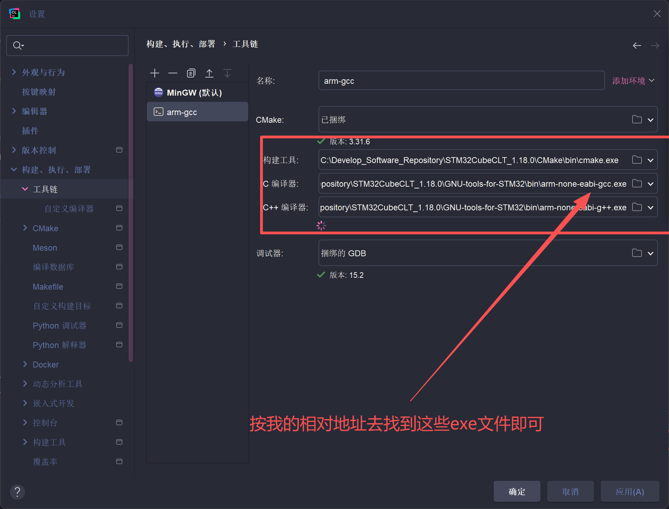Click the 名称 field containing arm-gcc
Image resolution: width=669 pixels, height=509 pixels.
[461, 81]
